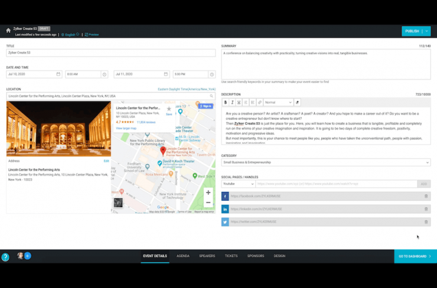This screenshot has height=288, width=437.
Task: Insert hyperlink in description editor
Action: pos(259,103)
